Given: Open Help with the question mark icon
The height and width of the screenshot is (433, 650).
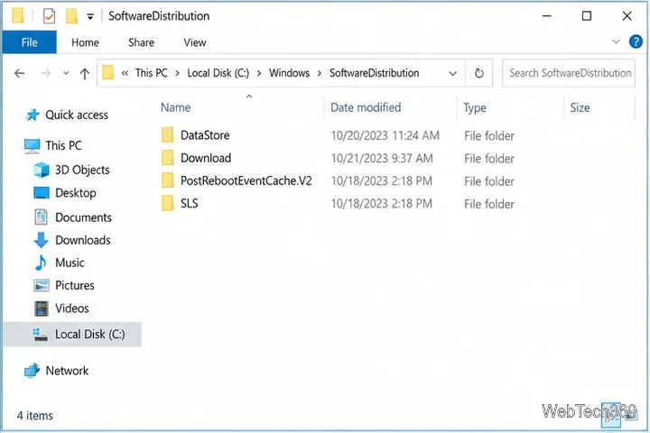Looking at the screenshot, I should point(636,41).
